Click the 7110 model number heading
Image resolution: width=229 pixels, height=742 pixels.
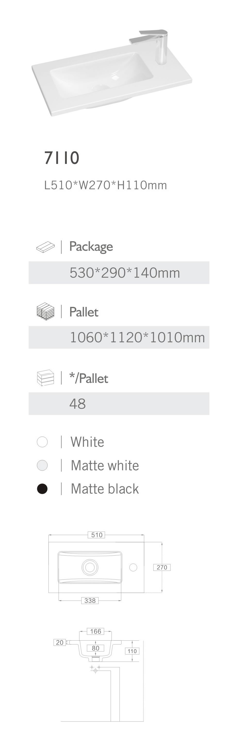[x=62, y=158]
